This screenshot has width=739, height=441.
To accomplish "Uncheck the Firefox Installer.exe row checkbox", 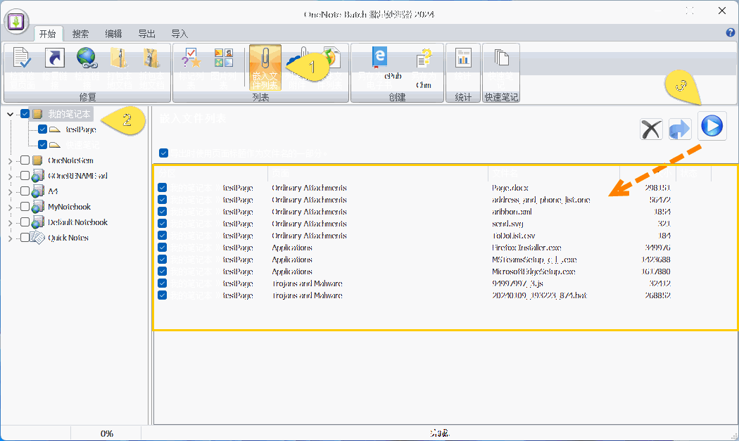I will (163, 248).
